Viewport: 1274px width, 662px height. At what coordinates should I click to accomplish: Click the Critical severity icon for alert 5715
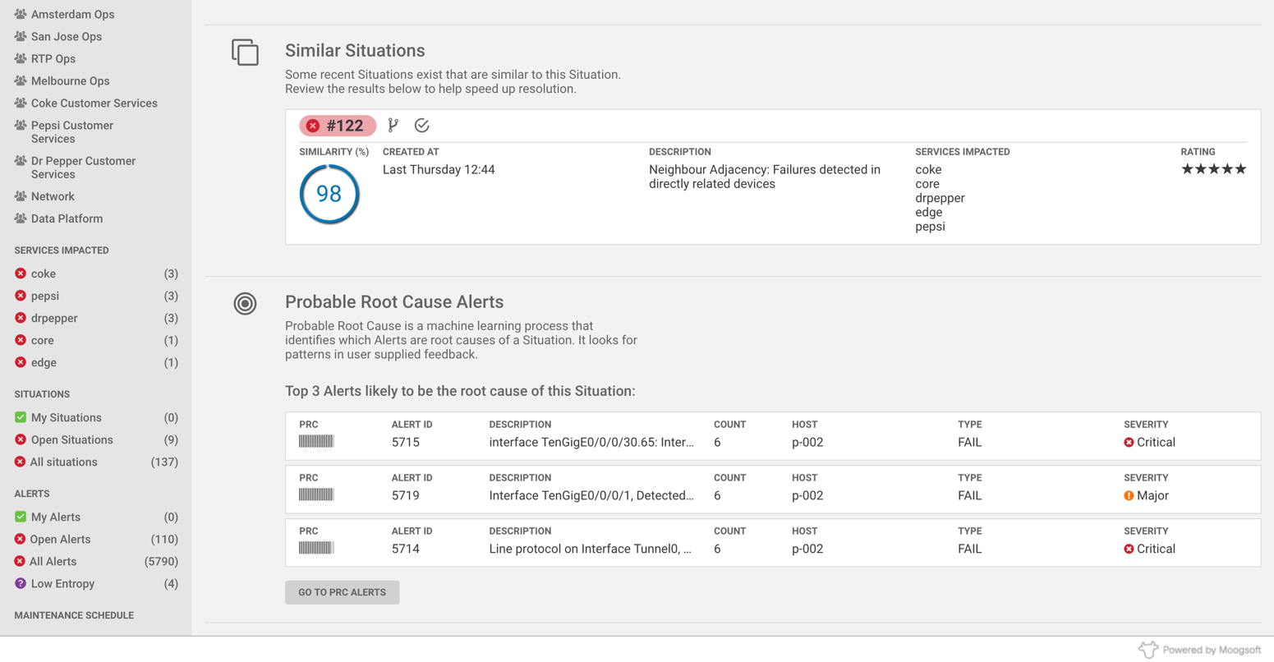click(1129, 443)
